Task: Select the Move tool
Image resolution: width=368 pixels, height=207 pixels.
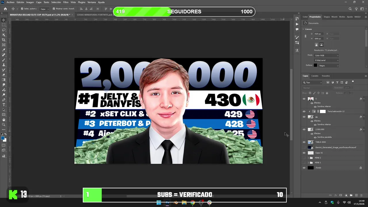Action: click(4, 20)
